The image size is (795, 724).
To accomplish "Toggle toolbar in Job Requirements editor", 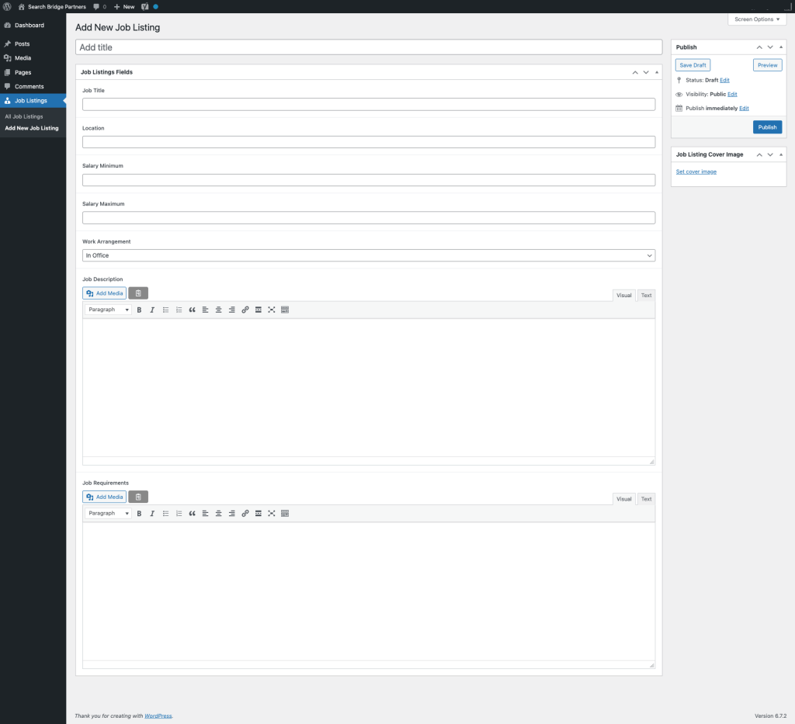I will pyautogui.click(x=285, y=513).
